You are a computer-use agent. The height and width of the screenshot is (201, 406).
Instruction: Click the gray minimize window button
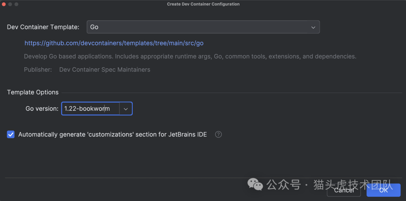(10, 4)
